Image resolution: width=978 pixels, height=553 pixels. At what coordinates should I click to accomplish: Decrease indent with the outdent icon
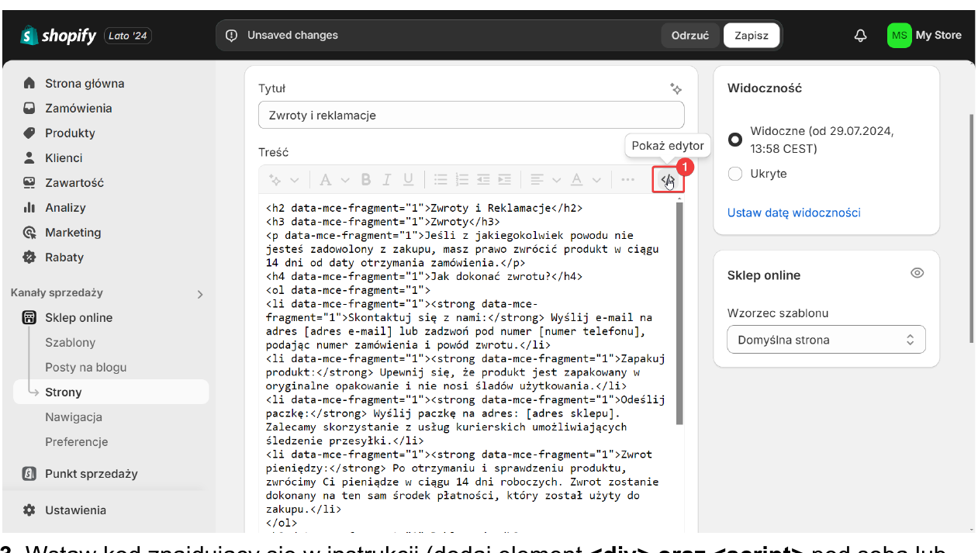click(483, 180)
